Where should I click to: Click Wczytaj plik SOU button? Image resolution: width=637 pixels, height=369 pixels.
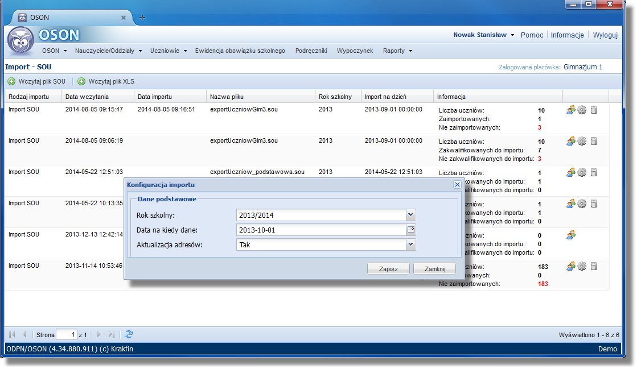pyautogui.click(x=36, y=81)
